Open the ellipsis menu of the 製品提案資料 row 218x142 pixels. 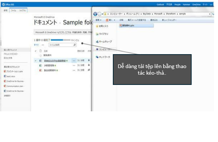(74, 70)
